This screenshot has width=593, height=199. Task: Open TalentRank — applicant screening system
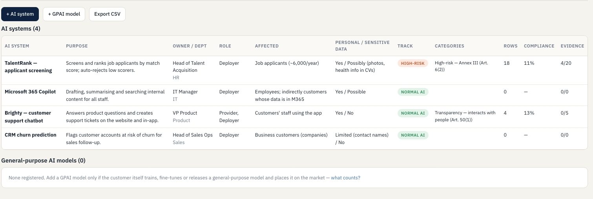coord(28,67)
